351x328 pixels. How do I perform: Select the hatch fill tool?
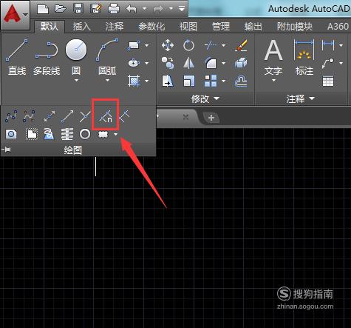[134, 81]
